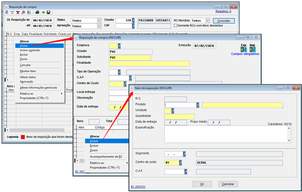Open the 'Campos obrigatórios' link

click(245, 54)
